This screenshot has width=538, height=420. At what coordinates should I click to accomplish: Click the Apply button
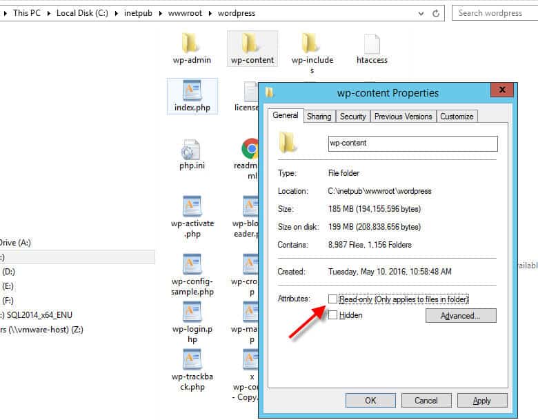pyautogui.click(x=482, y=401)
